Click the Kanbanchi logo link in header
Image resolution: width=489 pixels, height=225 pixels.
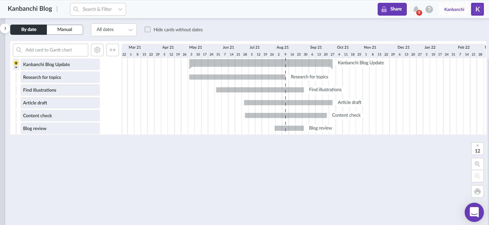coord(454,9)
